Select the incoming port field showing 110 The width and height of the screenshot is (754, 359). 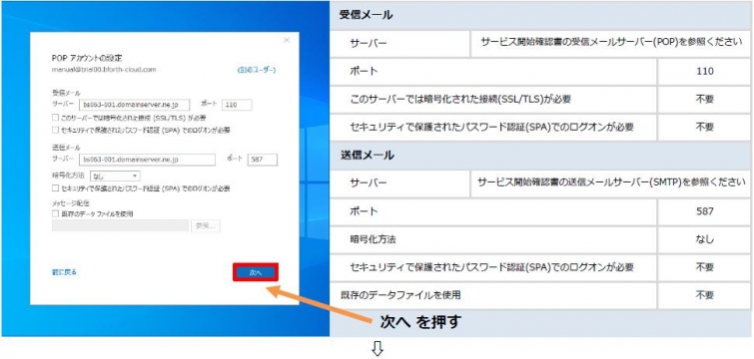tap(237, 105)
